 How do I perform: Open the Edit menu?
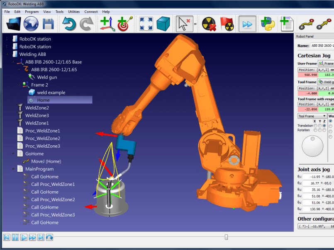coord(17,12)
